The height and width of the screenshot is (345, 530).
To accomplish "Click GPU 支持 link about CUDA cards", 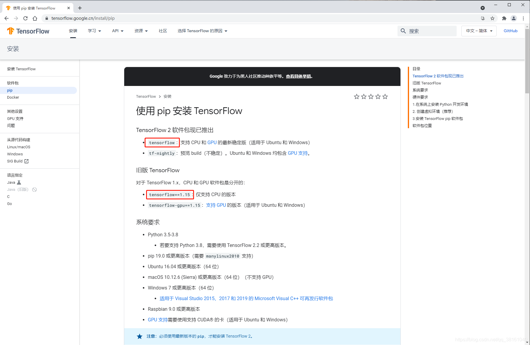I will pyautogui.click(x=158, y=320).
